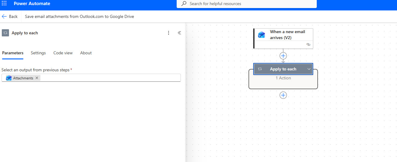
Task: Collapse the Apply to each side panel
Action: pos(179,33)
